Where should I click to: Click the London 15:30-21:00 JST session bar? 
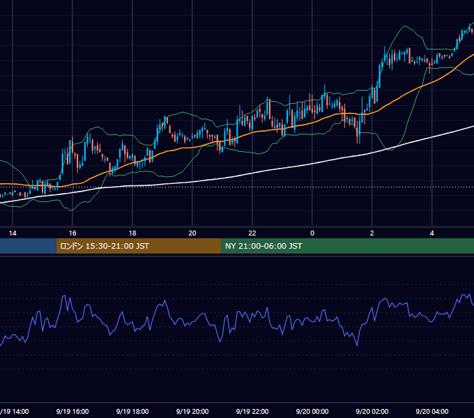pos(139,246)
